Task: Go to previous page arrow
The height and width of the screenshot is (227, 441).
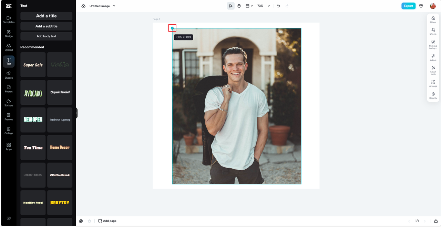Action: 409,221
